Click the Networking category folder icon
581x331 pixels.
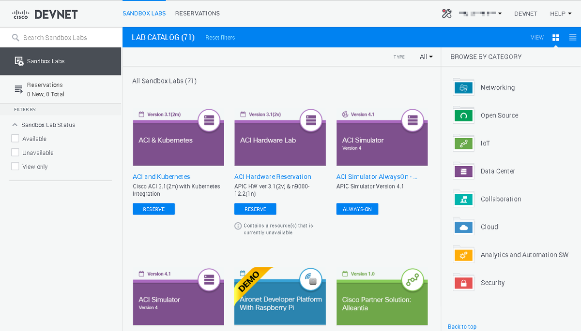pos(463,87)
